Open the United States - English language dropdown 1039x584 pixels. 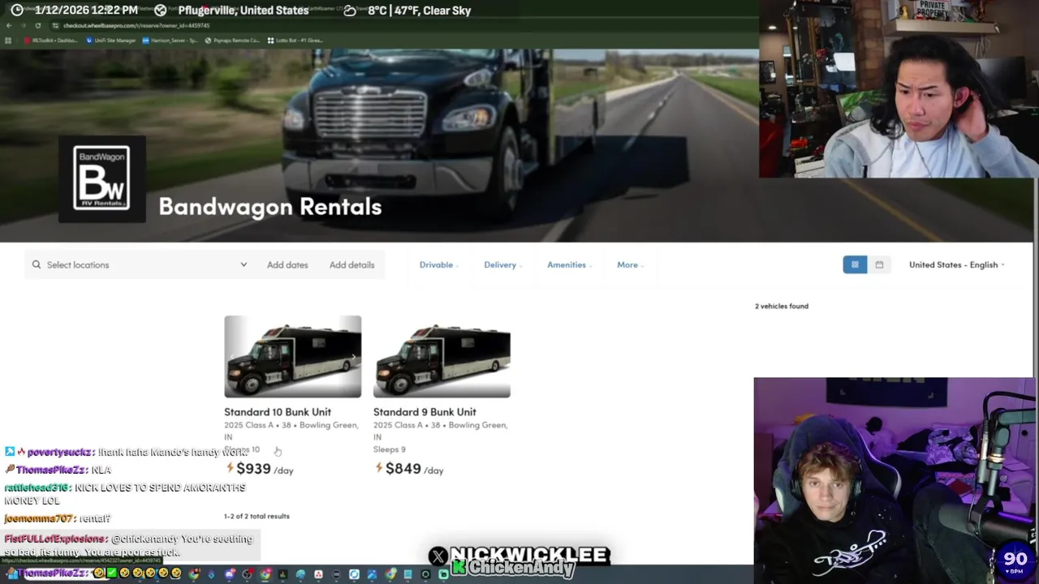(956, 264)
